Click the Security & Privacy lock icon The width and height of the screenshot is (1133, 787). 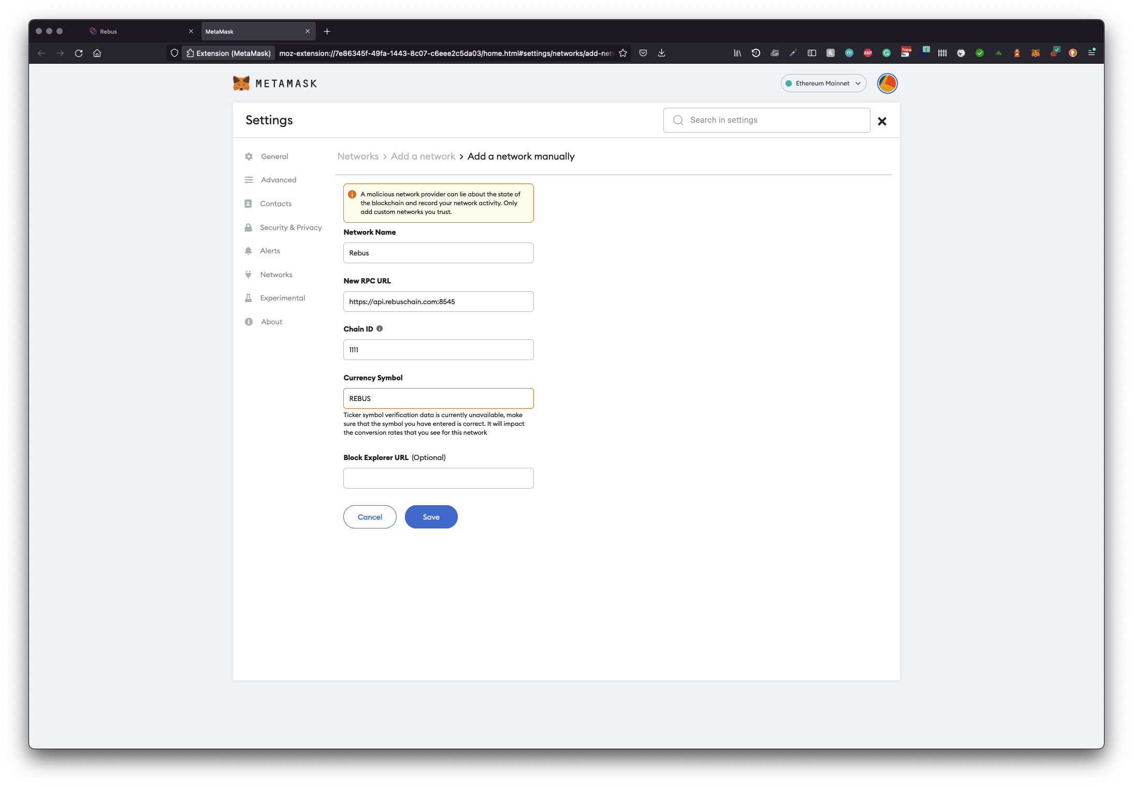(249, 227)
